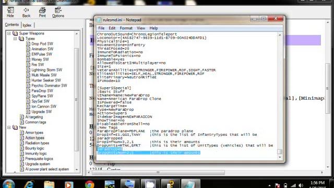Open Windows Media Player taskbar icon
Screen dimensions: 334x188
click(x=69, y=184)
